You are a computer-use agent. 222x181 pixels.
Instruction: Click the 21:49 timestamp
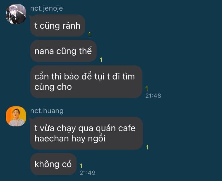(88, 173)
